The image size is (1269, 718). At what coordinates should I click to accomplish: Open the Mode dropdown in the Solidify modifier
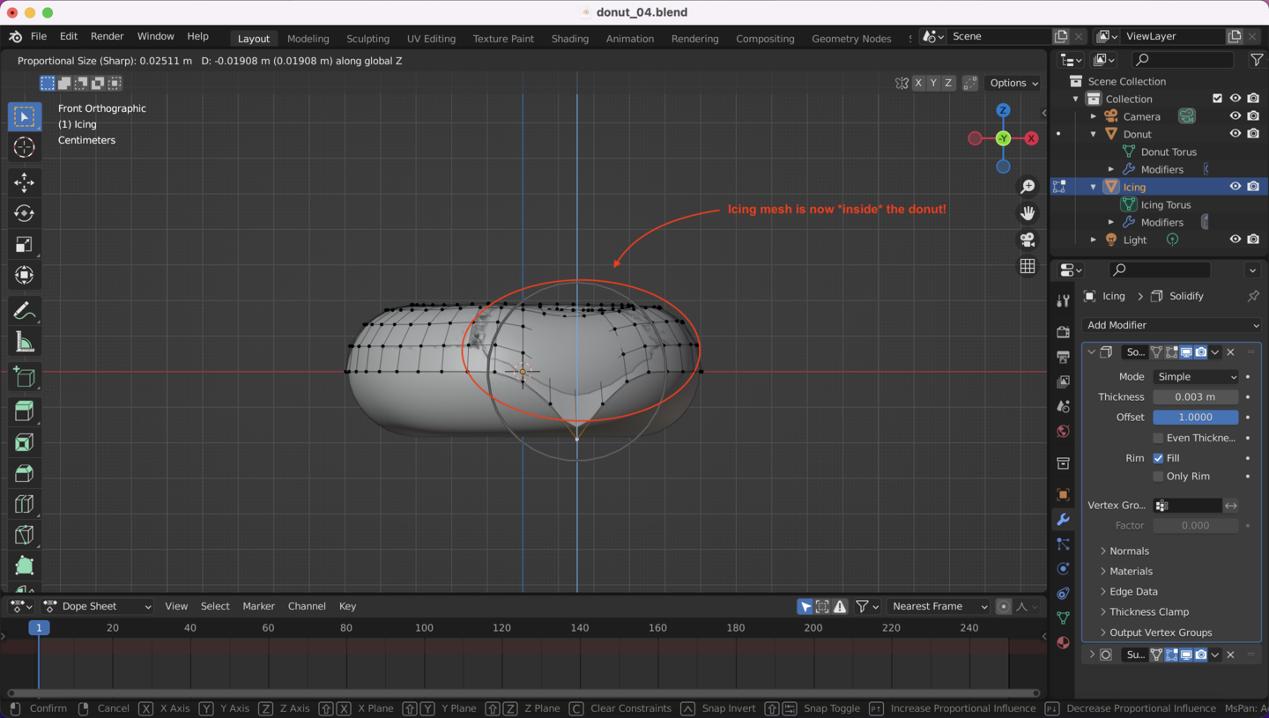tap(1195, 376)
